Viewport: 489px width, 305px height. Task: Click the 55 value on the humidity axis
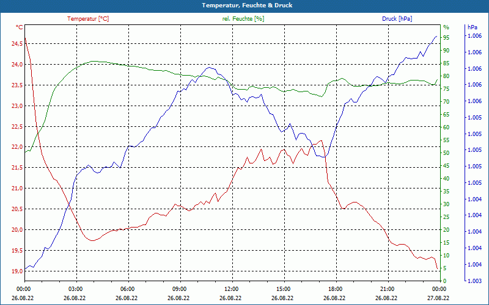point(446,140)
